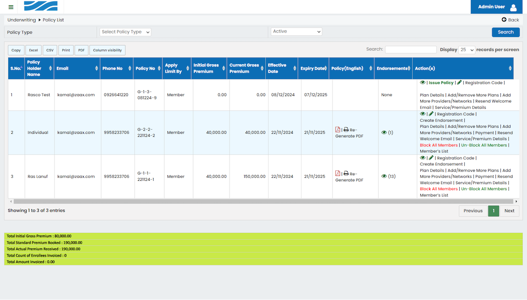Viewport: 527px width, 300px height.
Task: Click the pencil edit icon in Ras Lanuf's row
Action: [x=431, y=158]
